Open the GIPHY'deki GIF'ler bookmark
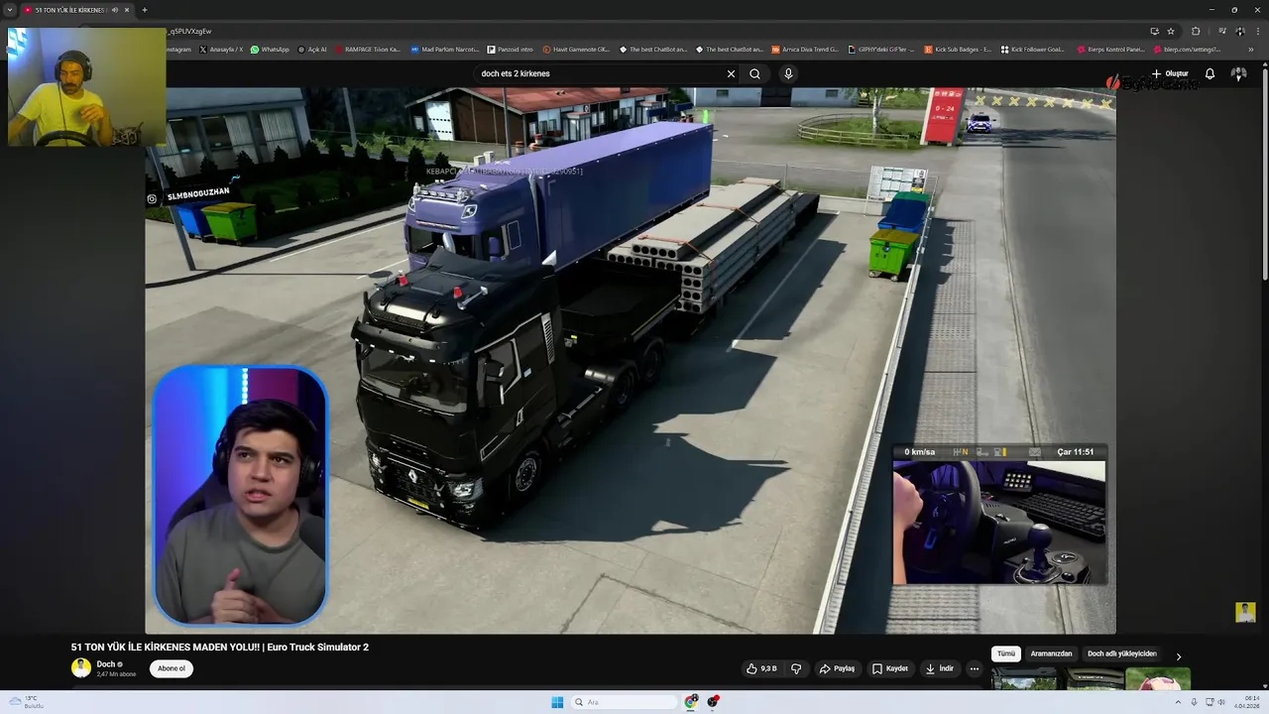The width and height of the screenshot is (1269, 714). (881, 49)
